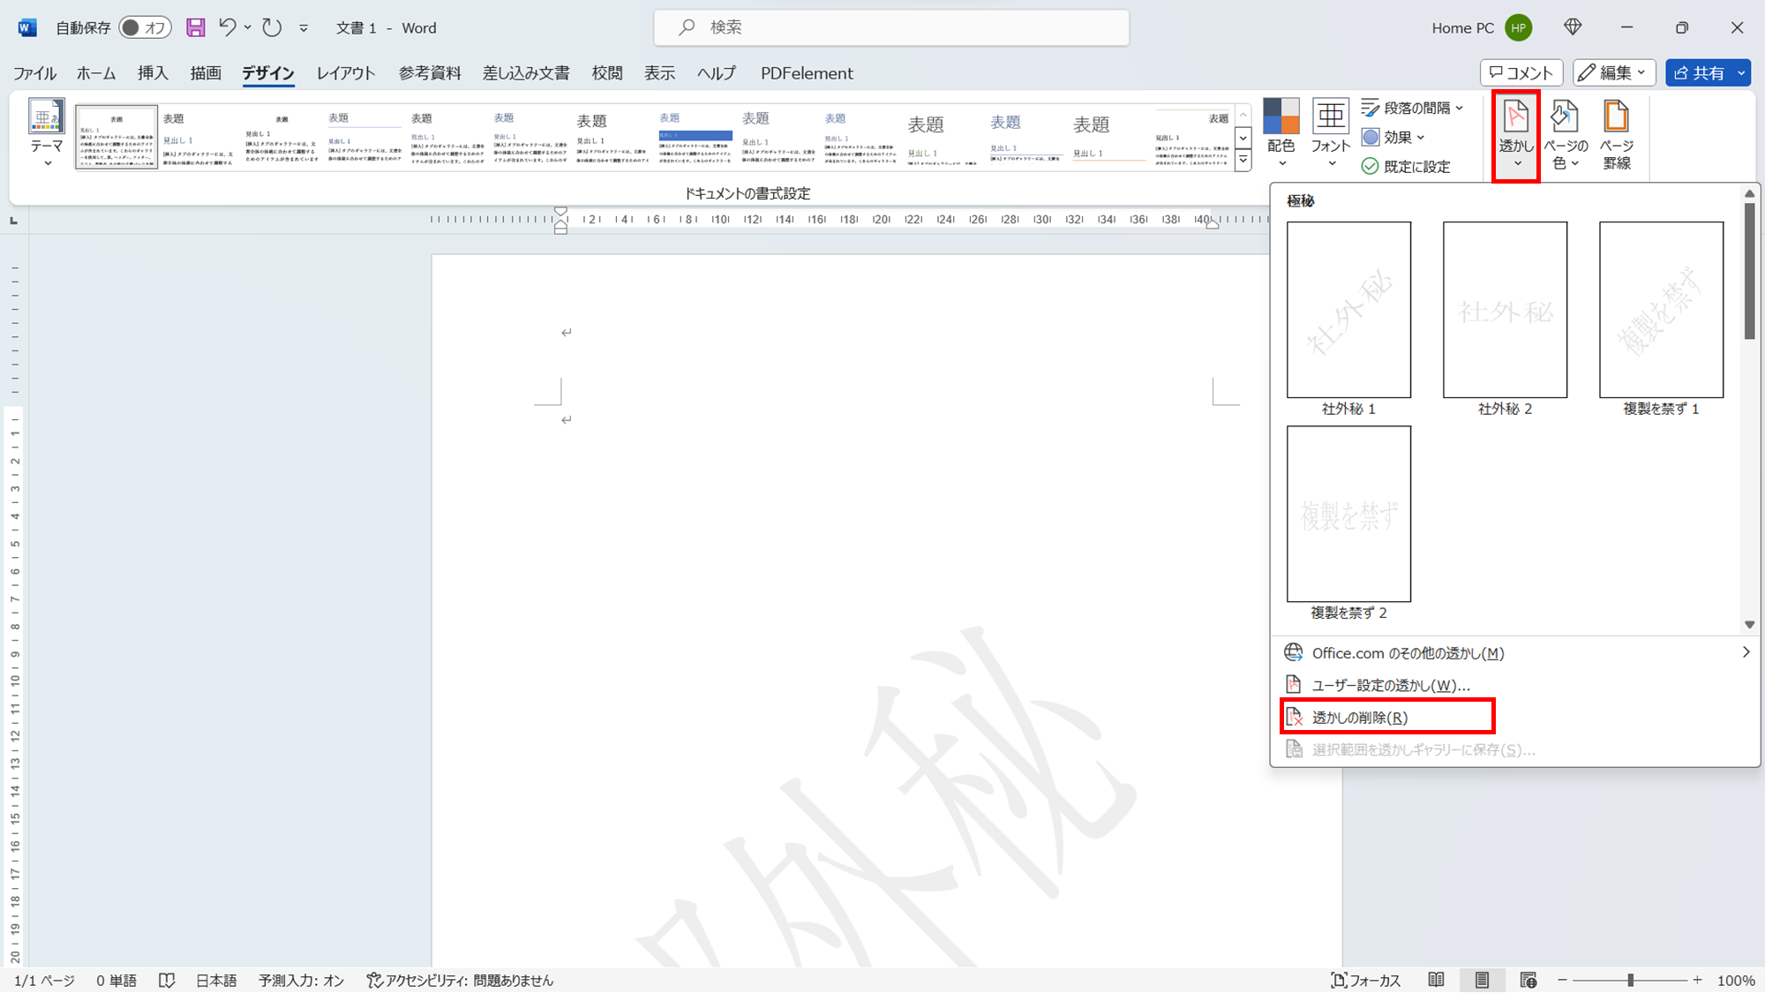1765x993 pixels.
Task: Open the 表示 tab
Action: (x=659, y=73)
